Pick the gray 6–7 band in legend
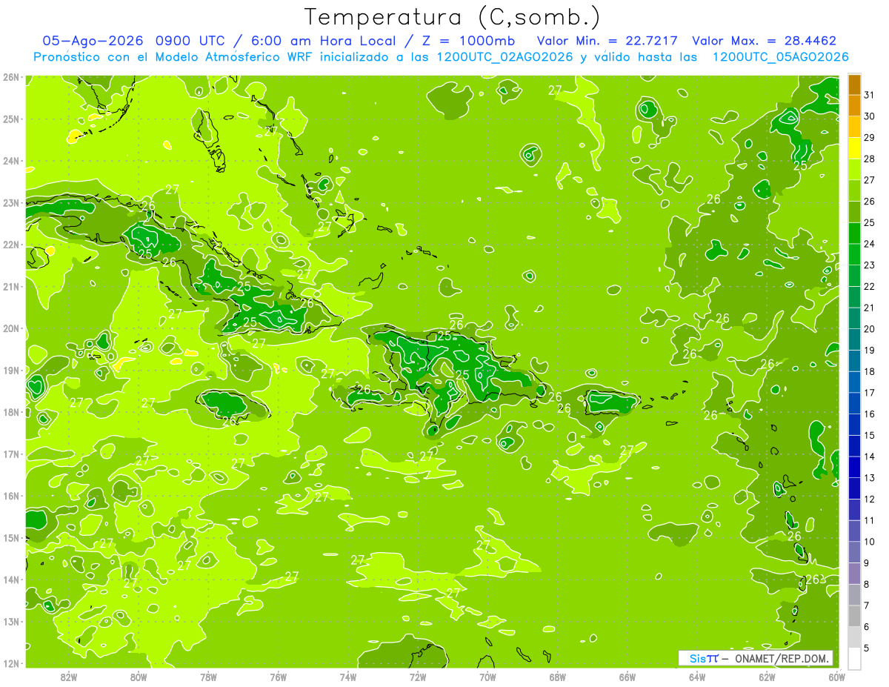The height and width of the screenshot is (687, 889). pos(854,616)
